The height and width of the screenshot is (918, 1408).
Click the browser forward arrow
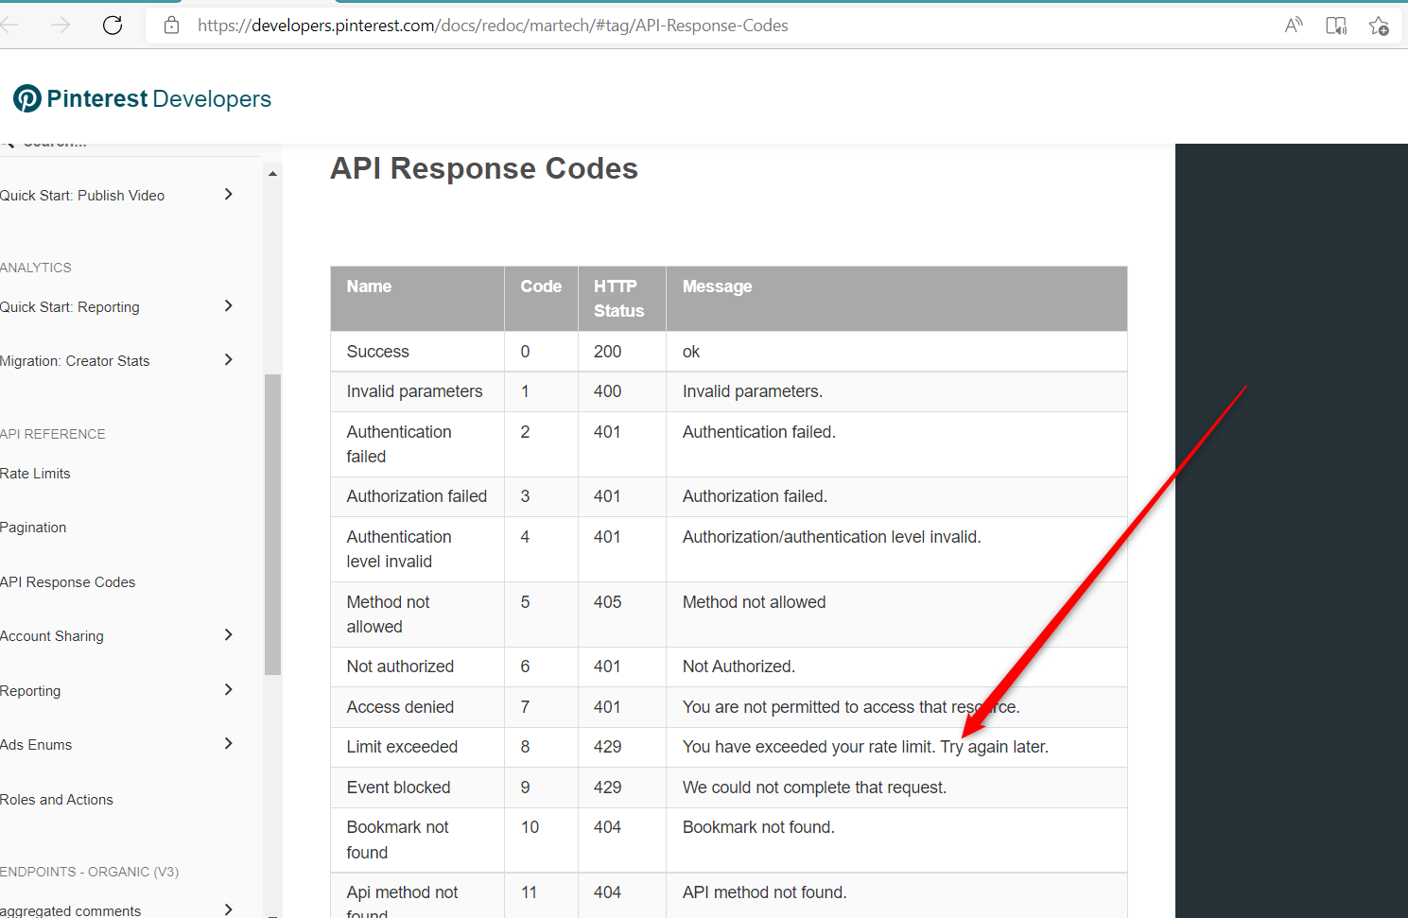[61, 26]
